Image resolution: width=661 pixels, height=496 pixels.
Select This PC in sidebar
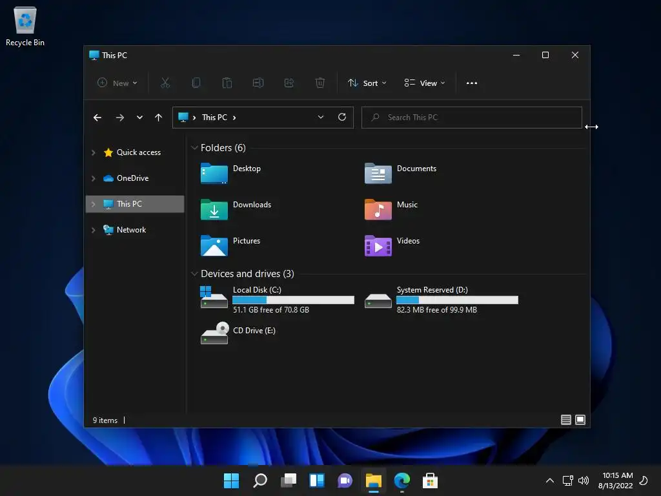pyautogui.click(x=135, y=203)
